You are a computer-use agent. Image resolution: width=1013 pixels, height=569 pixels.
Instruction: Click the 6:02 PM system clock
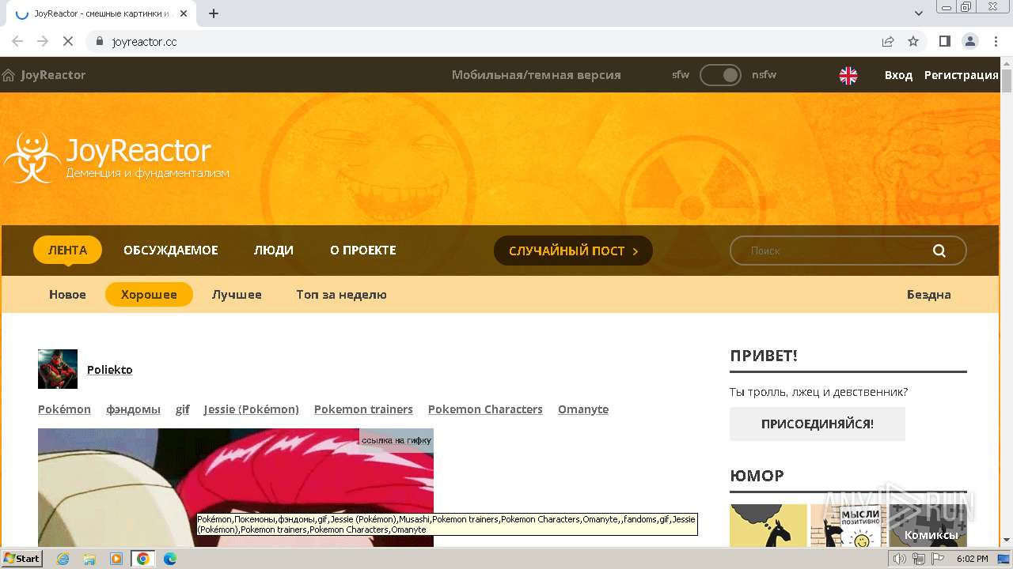click(x=972, y=559)
